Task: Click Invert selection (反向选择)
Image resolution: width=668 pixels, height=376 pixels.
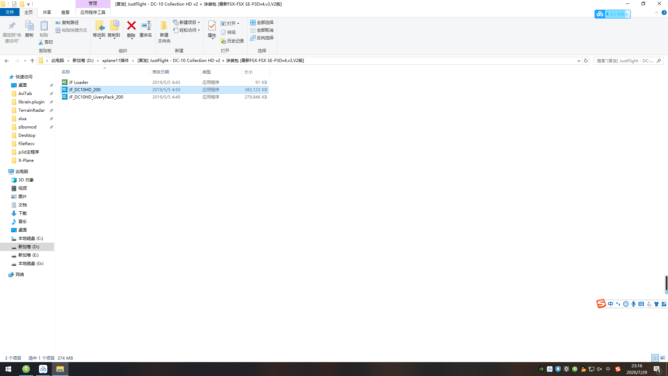Action: [262, 38]
